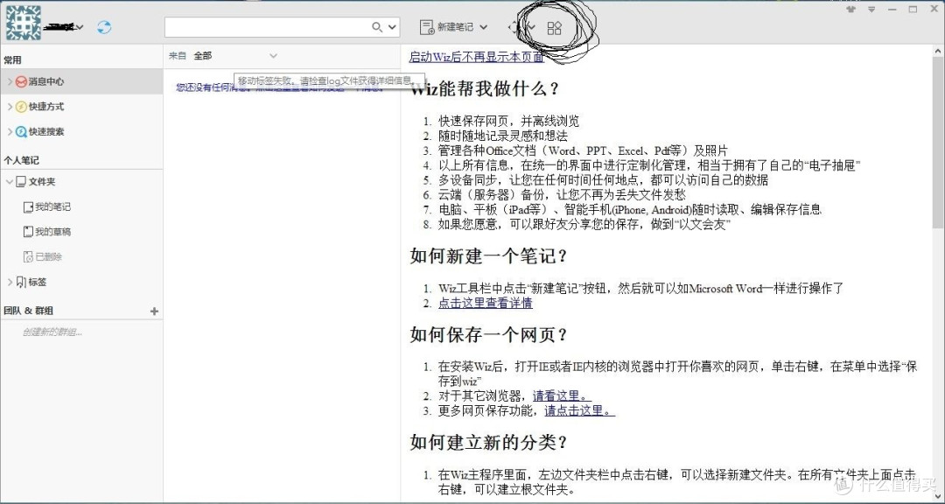Screen dimensions: 945x504
Task: Click the 常用 section header
Action: 12,60
